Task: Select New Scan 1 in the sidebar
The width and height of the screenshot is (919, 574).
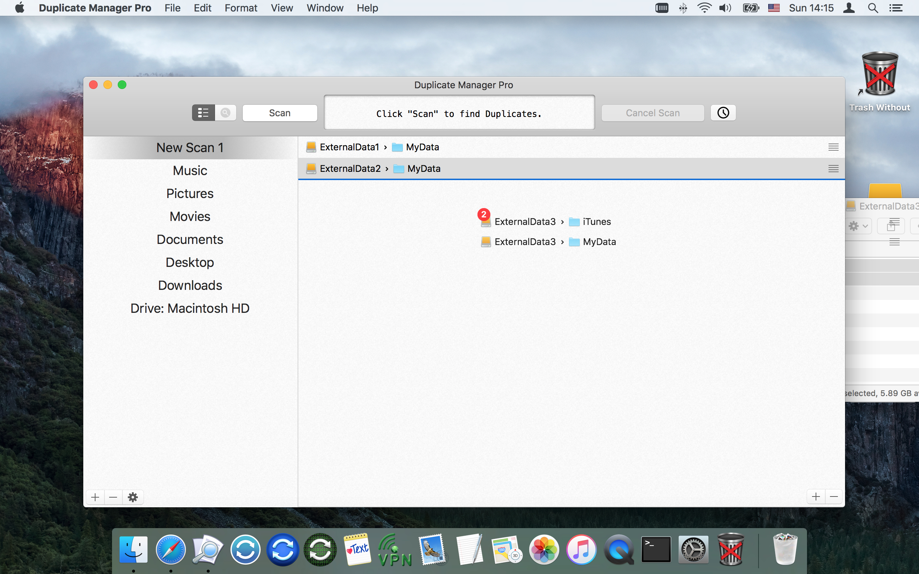Action: click(190, 148)
